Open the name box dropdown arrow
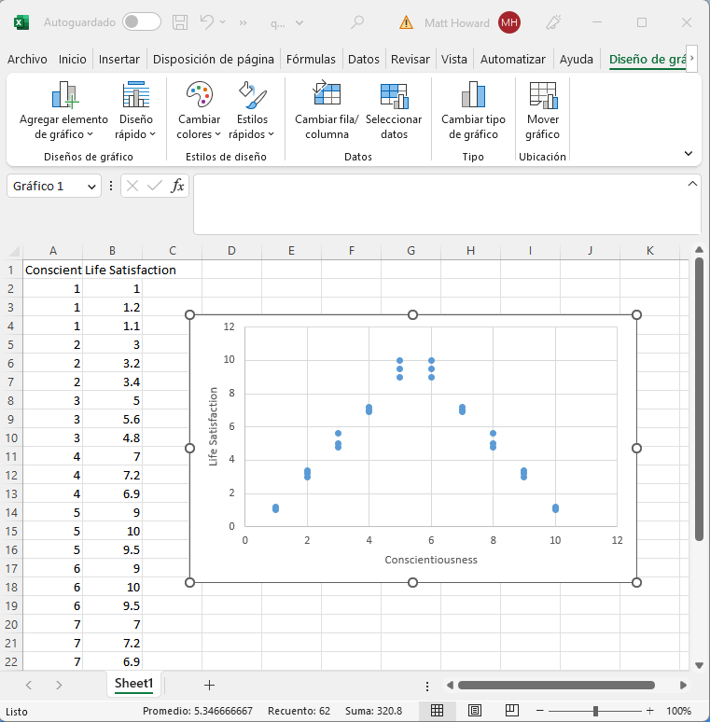Viewport: 710px width, 722px height. pyautogui.click(x=91, y=187)
